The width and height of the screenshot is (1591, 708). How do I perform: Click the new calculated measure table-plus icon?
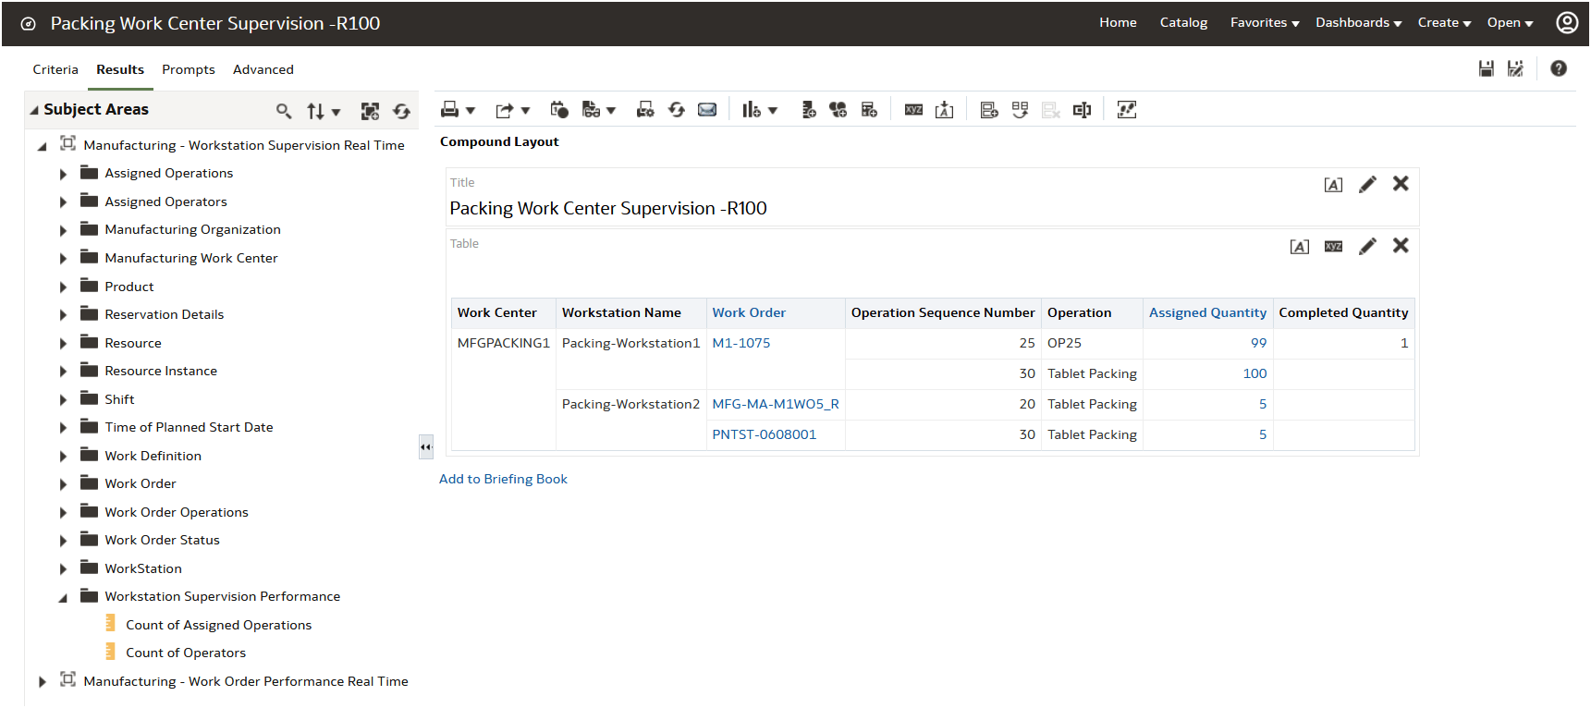(869, 110)
